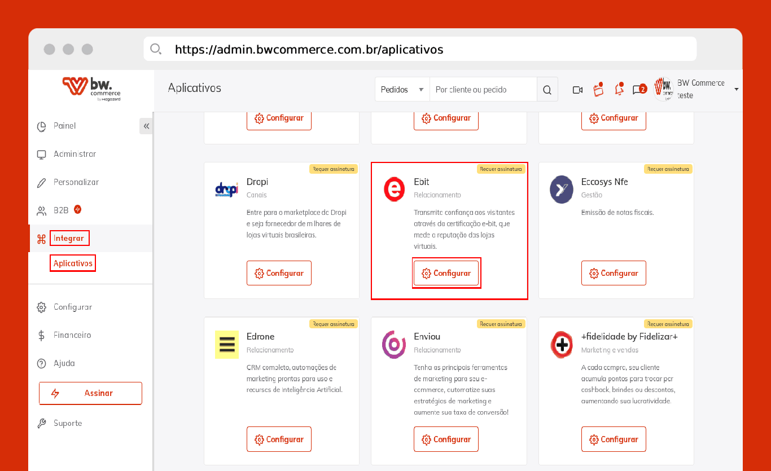Click the Eccosys Nfe app title
Viewport: 771px width, 471px height.
(x=604, y=182)
